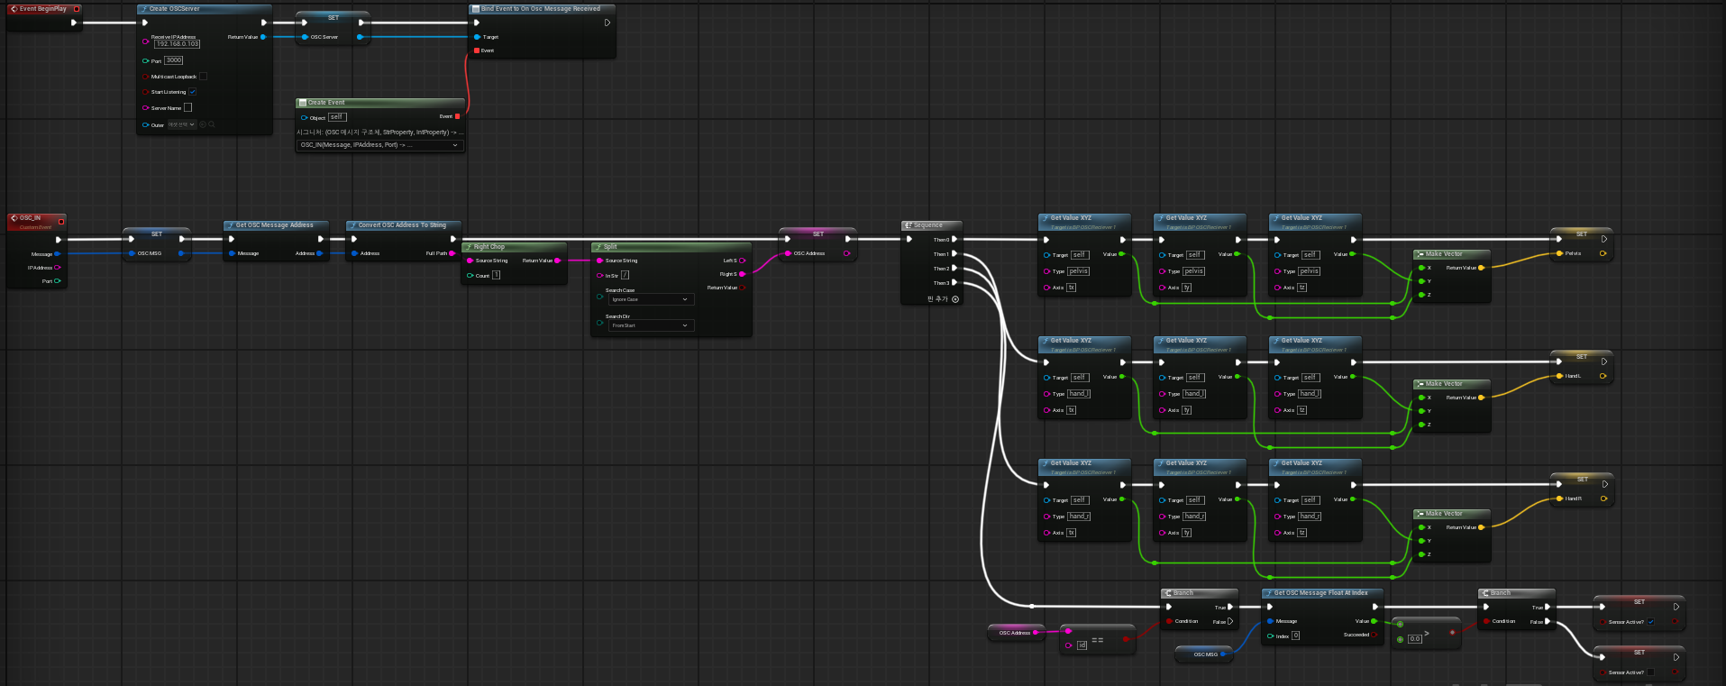The width and height of the screenshot is (1726, 686).
Task: Select the Get OSC Message Float At Index title
Action: pos(1320,593)
